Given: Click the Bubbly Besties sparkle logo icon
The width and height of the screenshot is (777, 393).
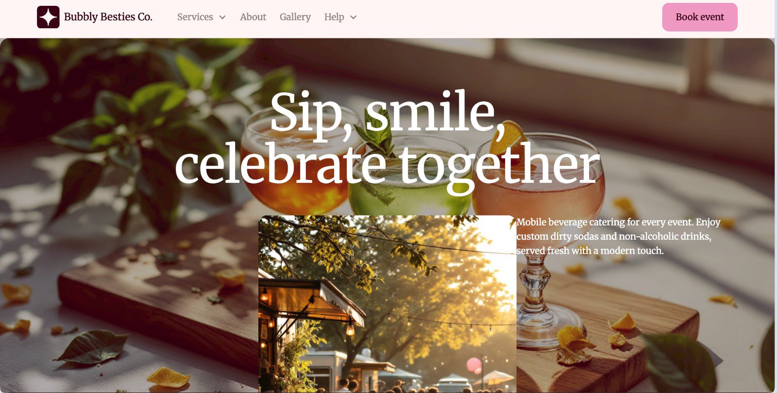Looking at the screenshot, I should 48,17.
